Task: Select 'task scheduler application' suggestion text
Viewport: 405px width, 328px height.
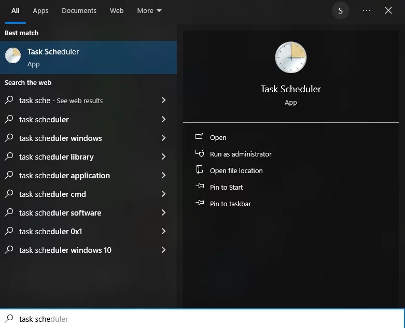Action: point(65,176)
